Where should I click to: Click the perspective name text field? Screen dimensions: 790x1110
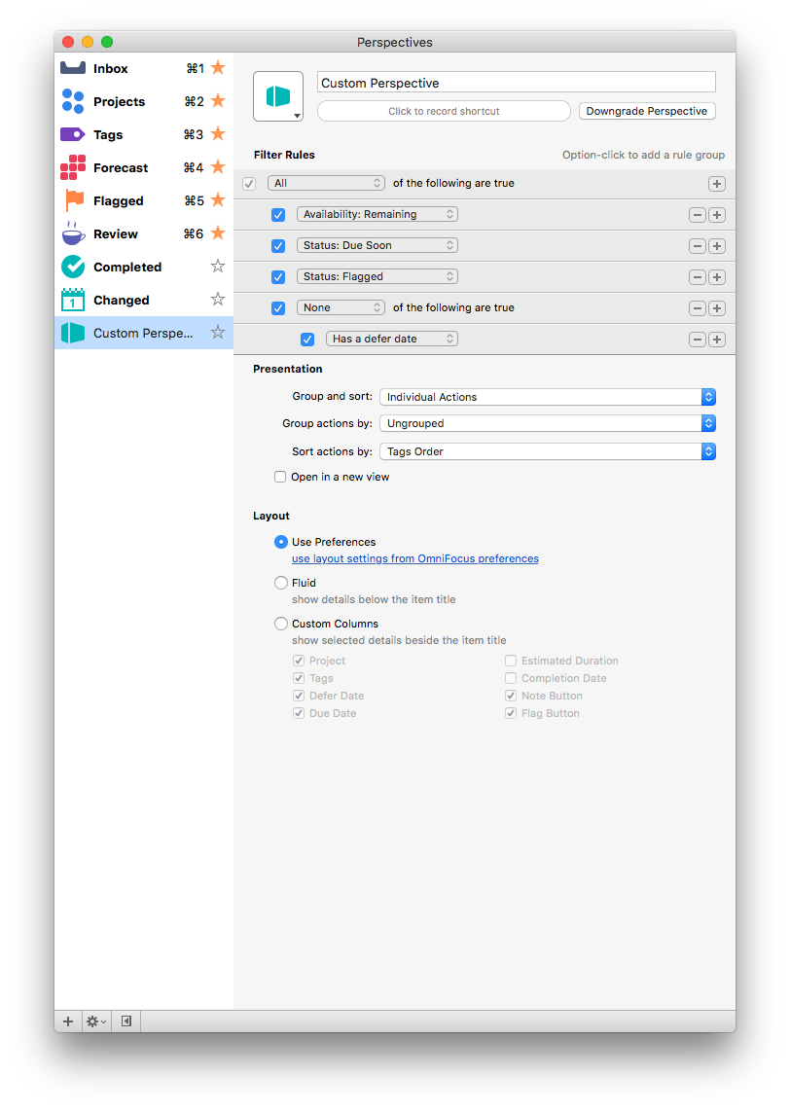[517, 83]
